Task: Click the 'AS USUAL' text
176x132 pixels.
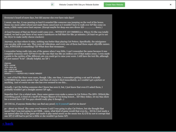Action: 10,104
